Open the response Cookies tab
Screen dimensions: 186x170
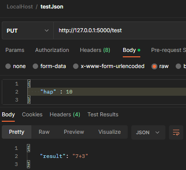pos(32,115)
